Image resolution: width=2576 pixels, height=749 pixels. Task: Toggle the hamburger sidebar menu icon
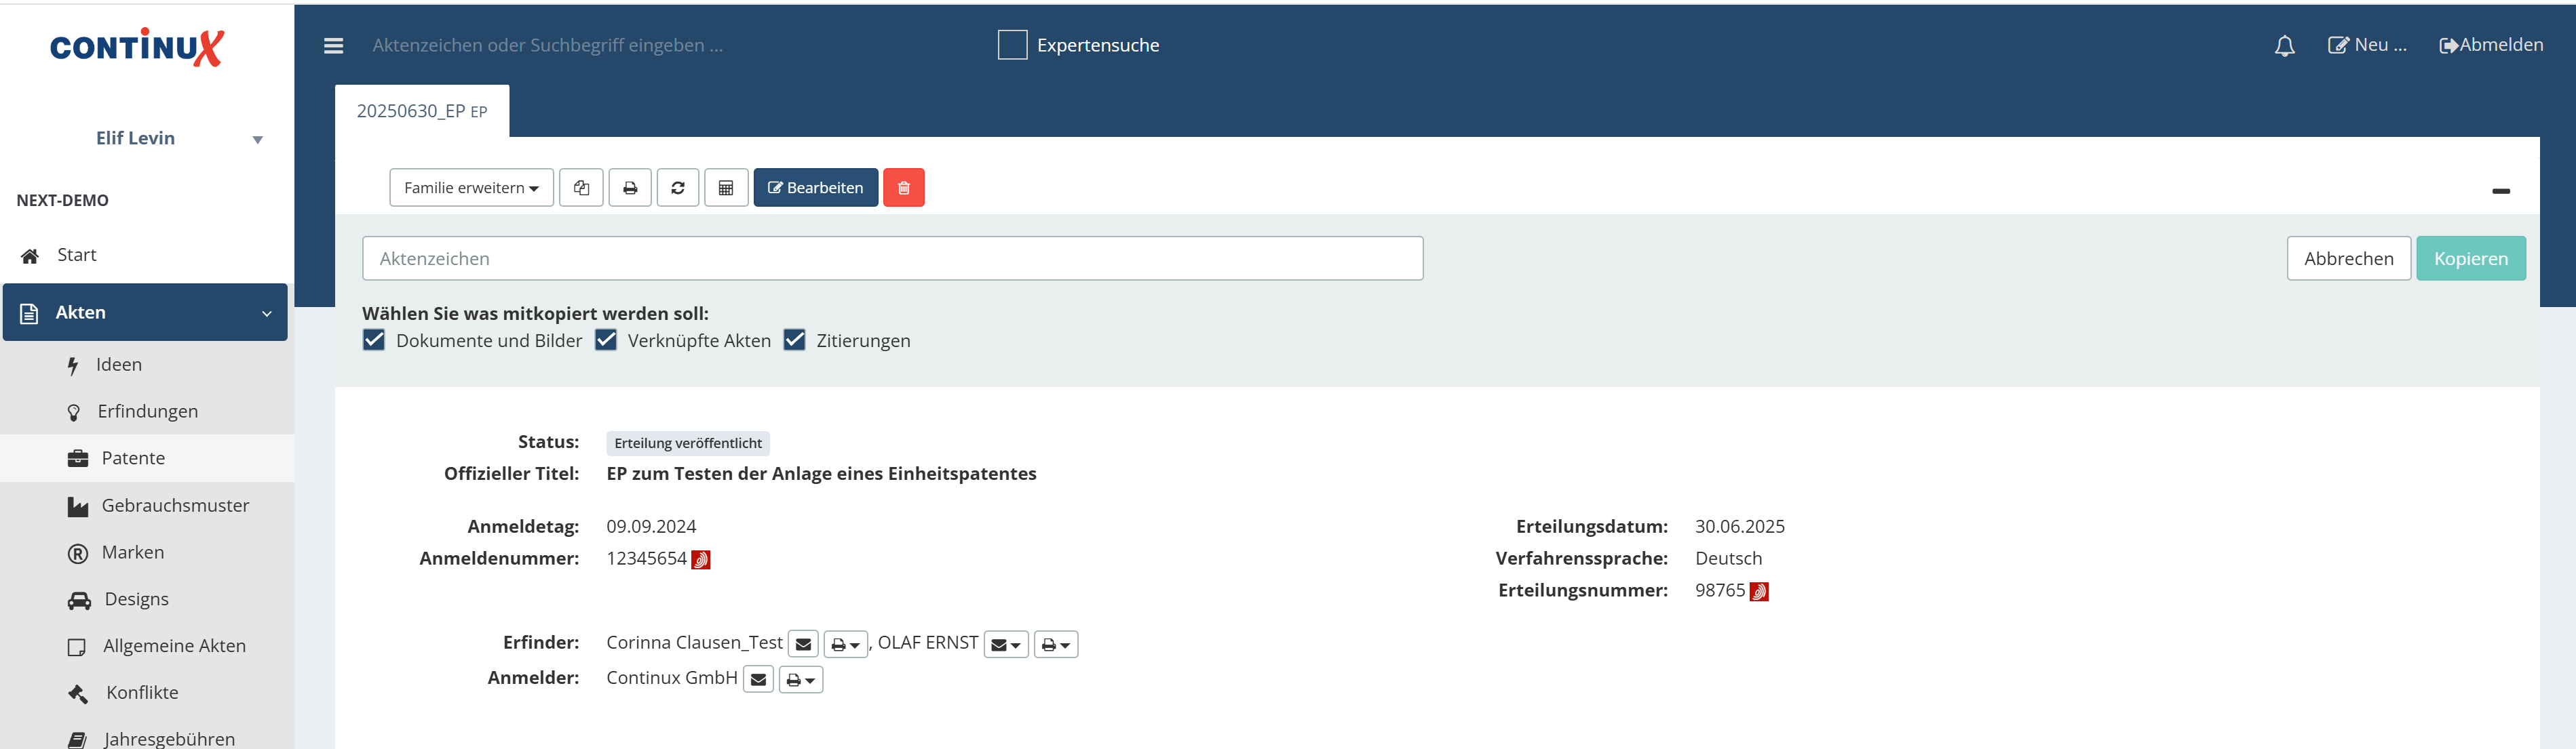pyautogui.click(x=334, y=46)
